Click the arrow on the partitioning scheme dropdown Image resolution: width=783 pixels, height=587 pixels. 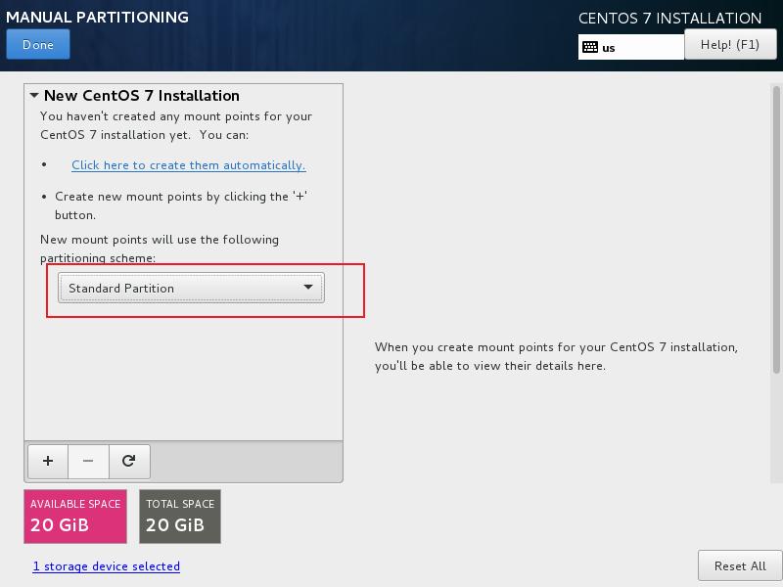click(x=307, y=288)
